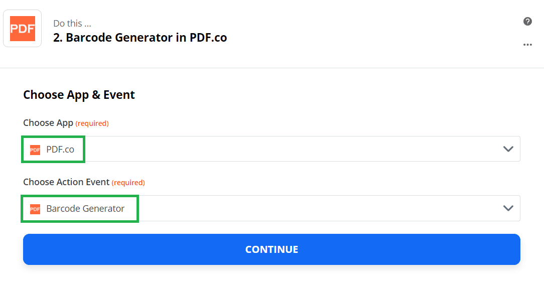
Task: Click the "Choose Action Event" field label
Action: tap(66, 182)
